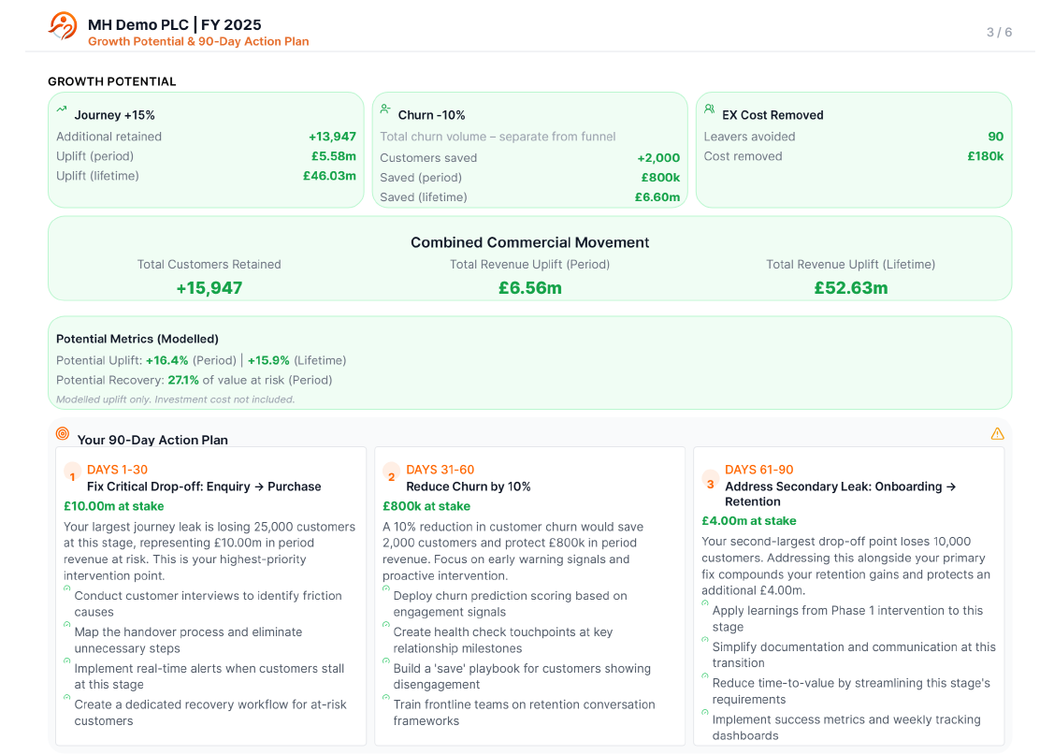Tick the check mark for 'Conduct customer interviews'
Image resolution: width=1054 pixels, height=755 pixels.
pos(67,588)
